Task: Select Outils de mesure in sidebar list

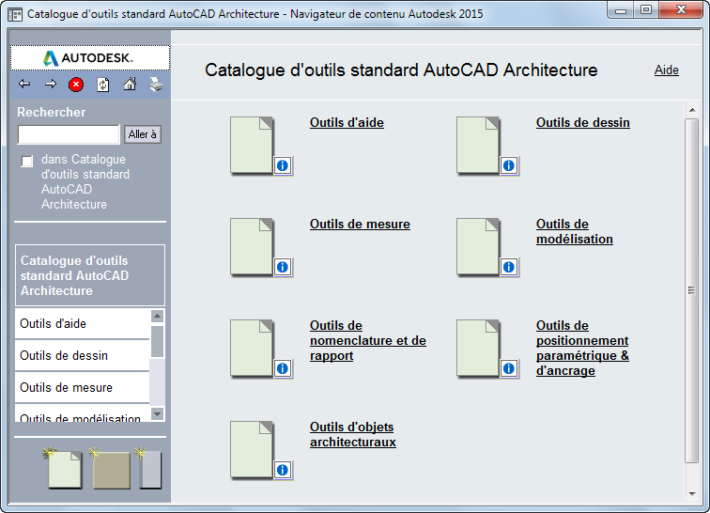Action: 82,387
